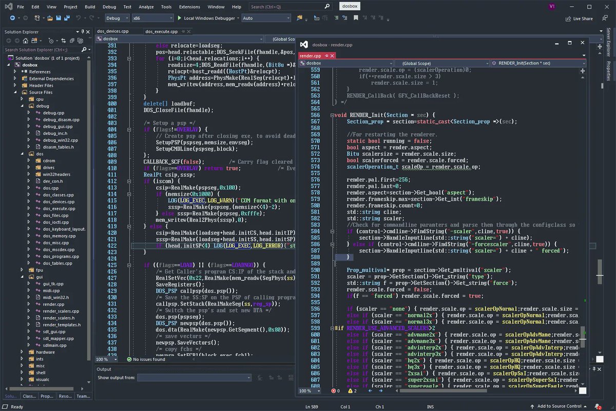Click the Collapse All icon in Solution Explorer

pyautogui.click(x=72, y=40)
